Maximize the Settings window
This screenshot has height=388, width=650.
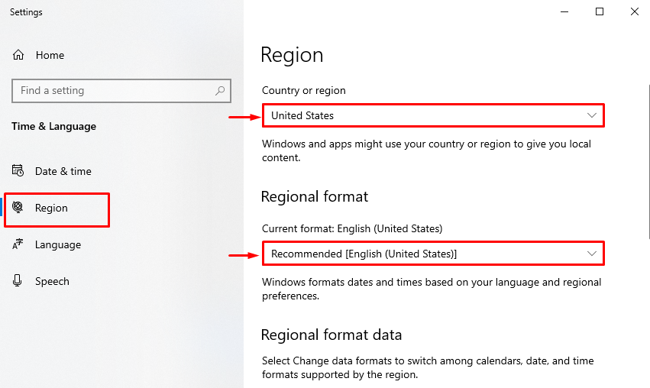coord(600,11)
